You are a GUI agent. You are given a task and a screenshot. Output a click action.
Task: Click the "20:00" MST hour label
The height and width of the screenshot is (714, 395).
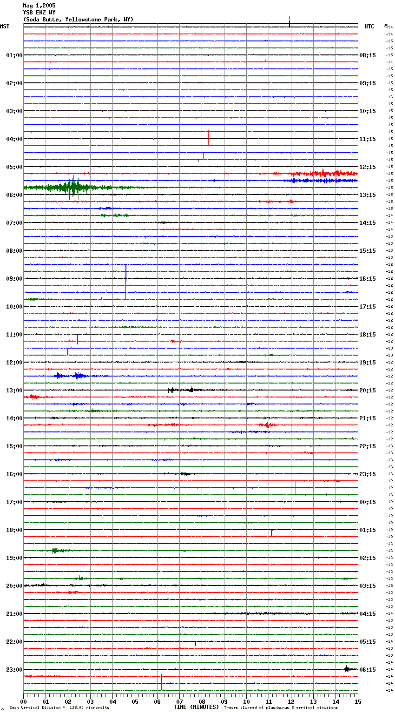(14, 586)
